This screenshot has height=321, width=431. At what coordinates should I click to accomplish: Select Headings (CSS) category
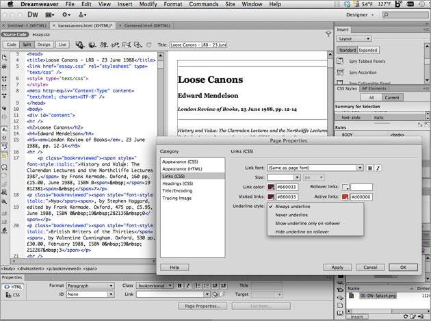(178, 183)
